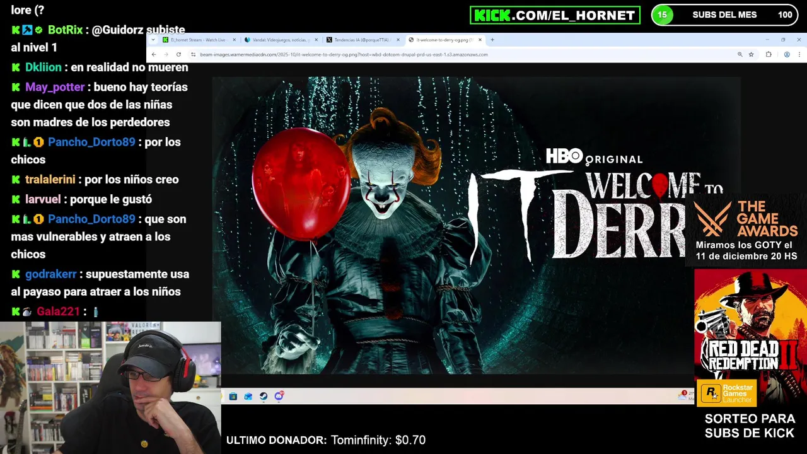Click the ULTIMO DONADOR Tominfinity text
The image size is (807, 454).
tap(326, 440)
